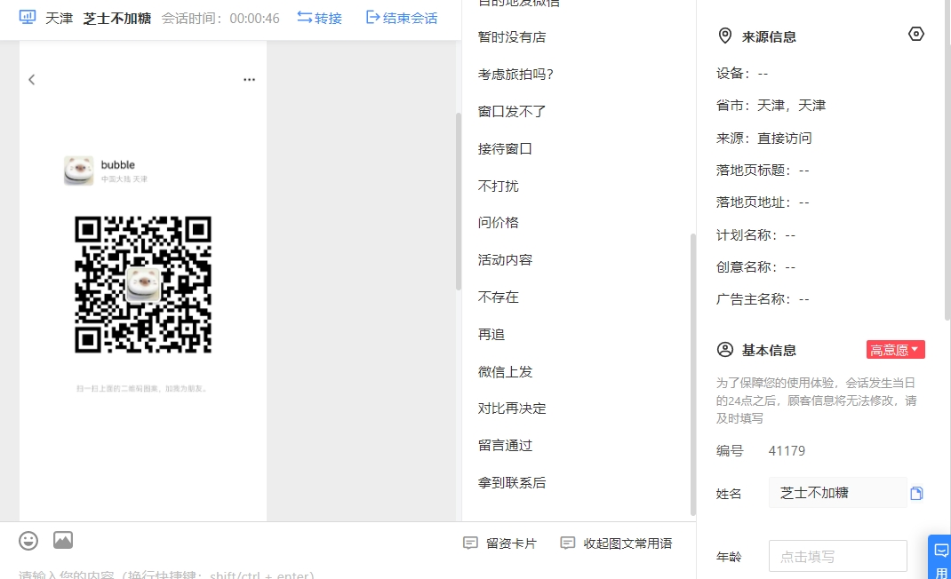951x579 pixels.
Task: Click the hexagon settings icon in 来源信息
Action: pos(915,34)
